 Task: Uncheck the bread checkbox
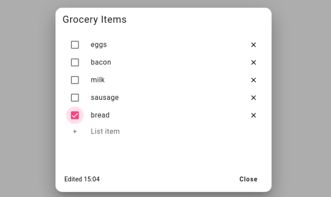[x=75, y=115]
